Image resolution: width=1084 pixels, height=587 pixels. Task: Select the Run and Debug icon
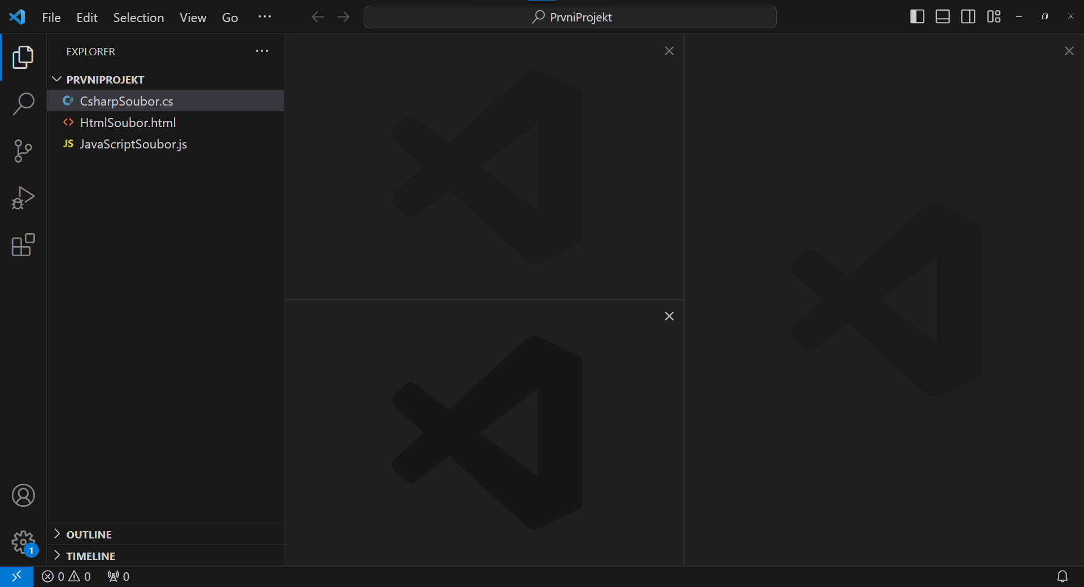click(x=23, y=198)
